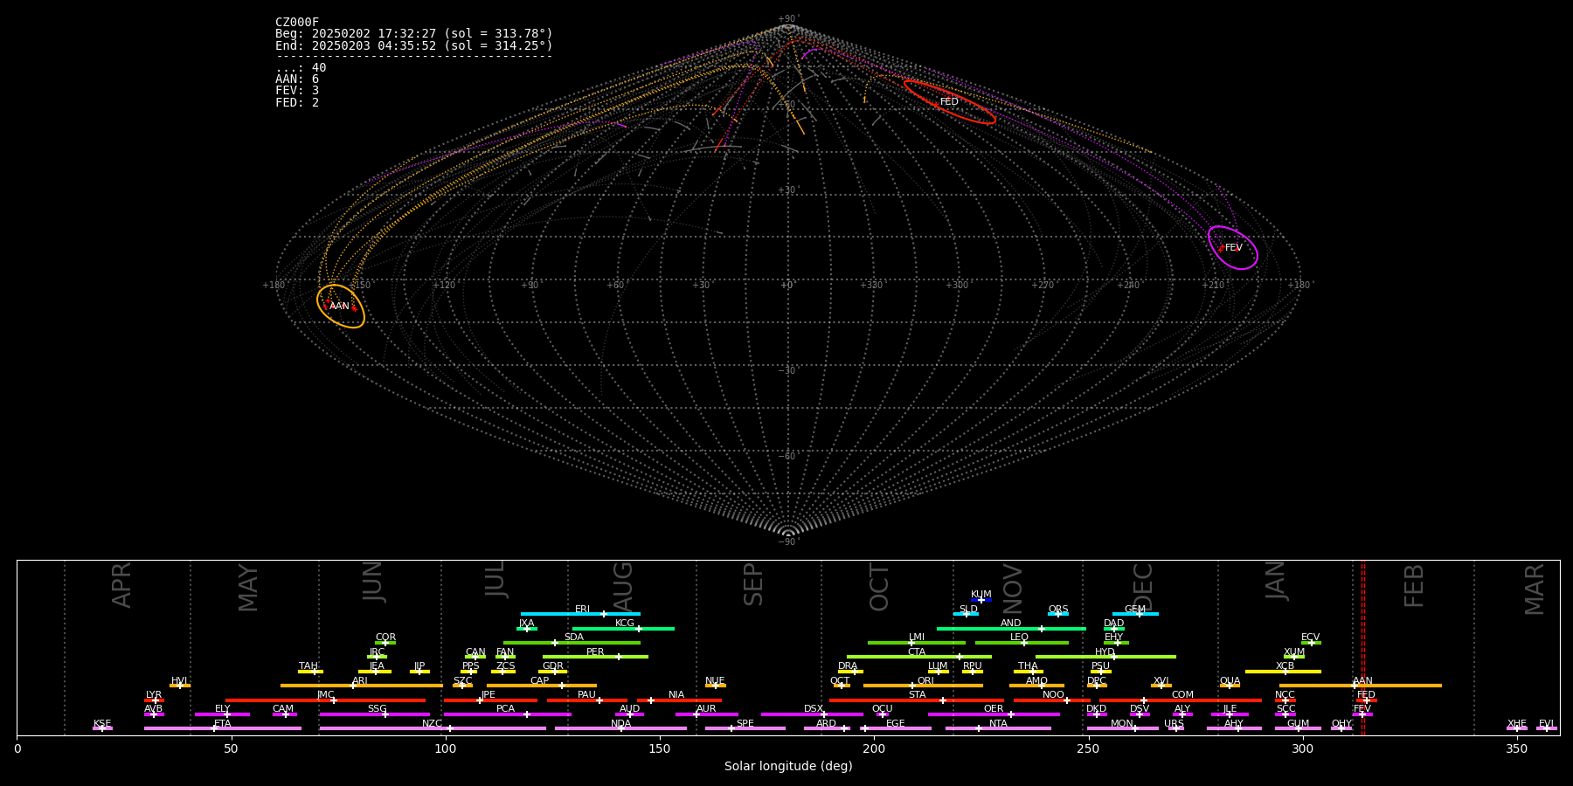
Task: Click the ARI shower label in timeline
Action: [x=360, y=680]
